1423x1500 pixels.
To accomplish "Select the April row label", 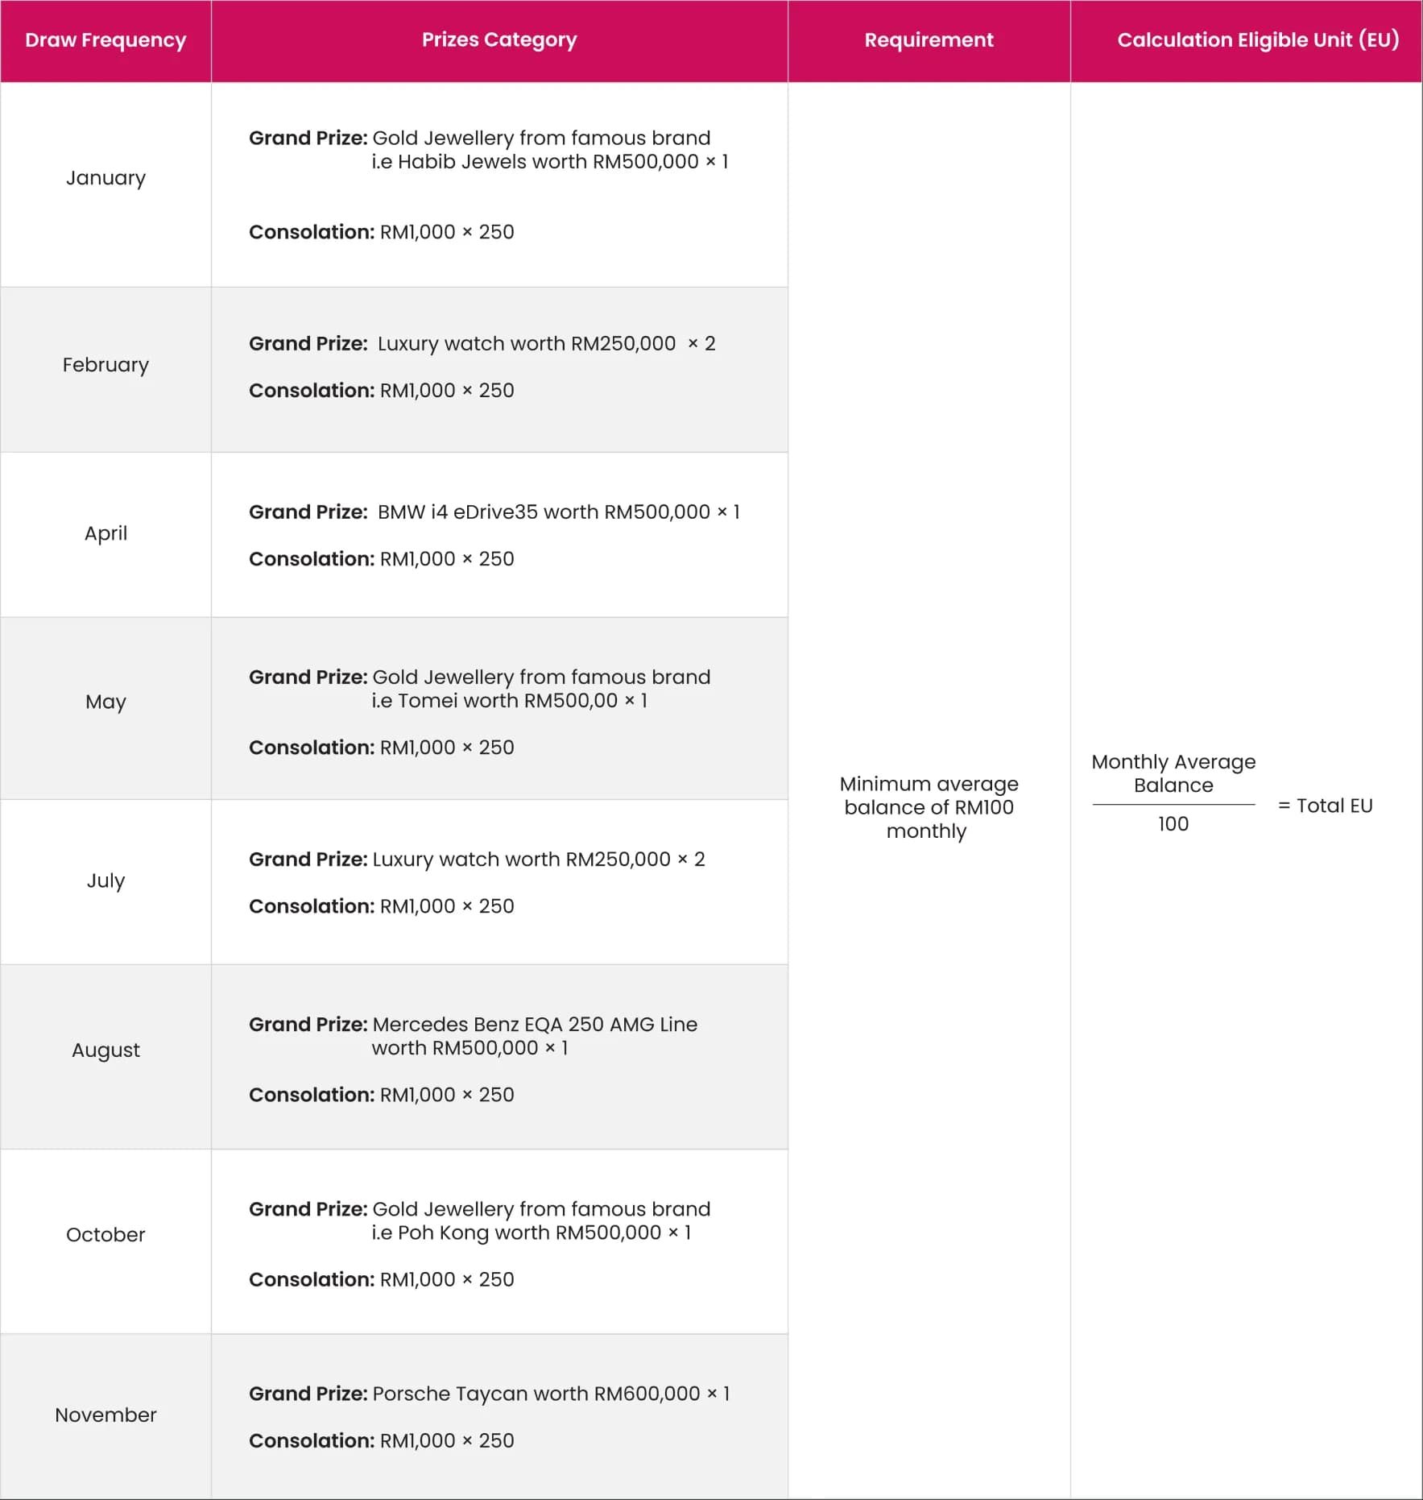I will click(105, 533).
